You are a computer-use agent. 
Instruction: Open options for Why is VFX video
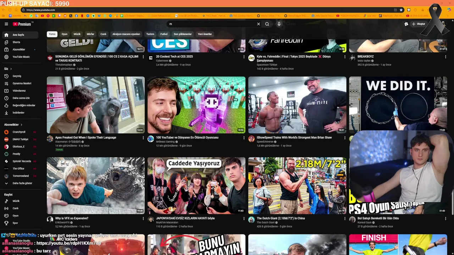coord(143,219)
